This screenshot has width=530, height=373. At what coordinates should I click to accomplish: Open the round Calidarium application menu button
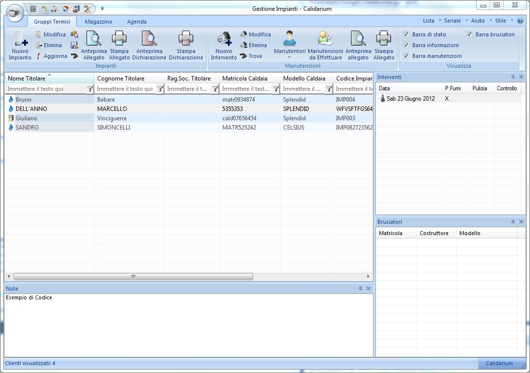[14, 14]
